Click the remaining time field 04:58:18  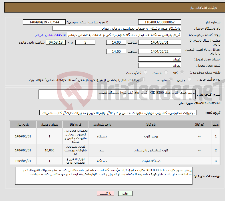(56, 42)
